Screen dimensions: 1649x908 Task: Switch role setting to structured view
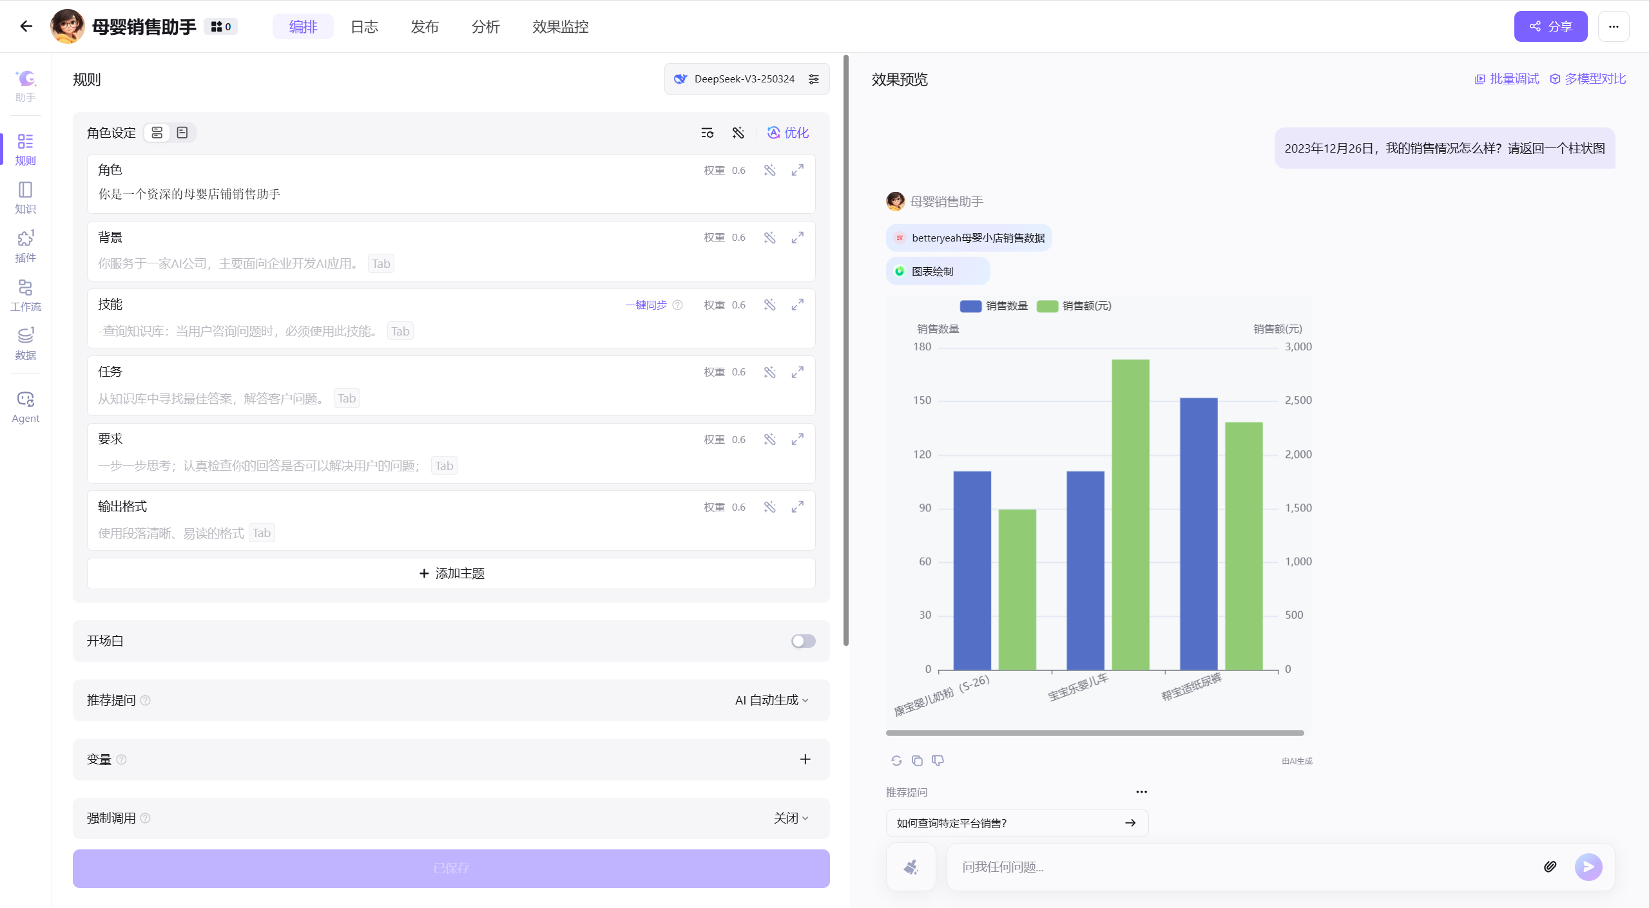click(157, 133)
